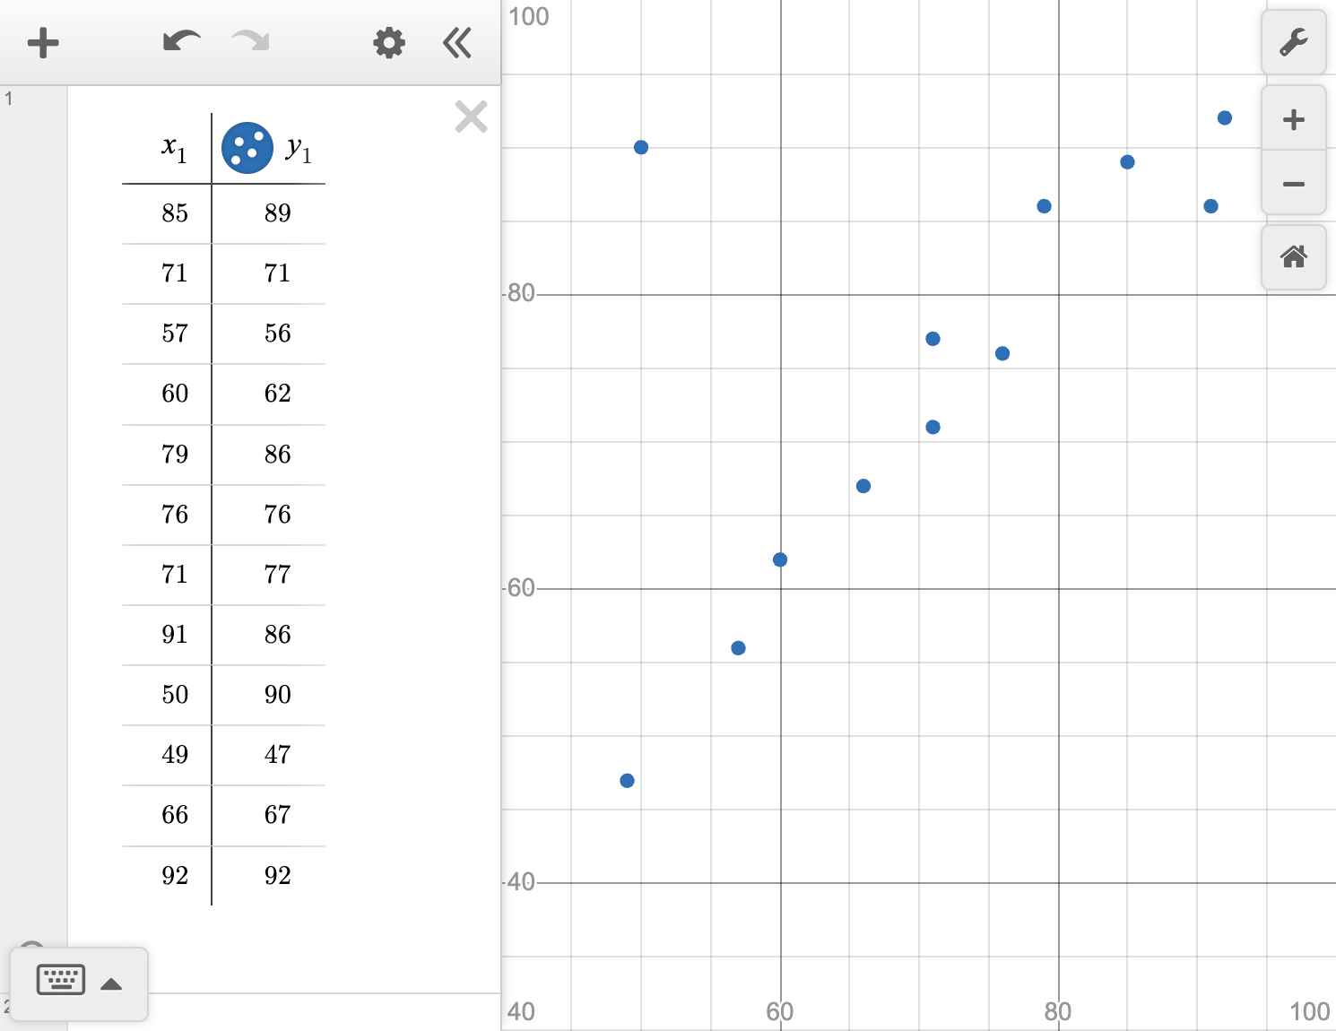
Task: Reset the view with the home icon
Action: pyautogui.click(x=1294, y=257)
